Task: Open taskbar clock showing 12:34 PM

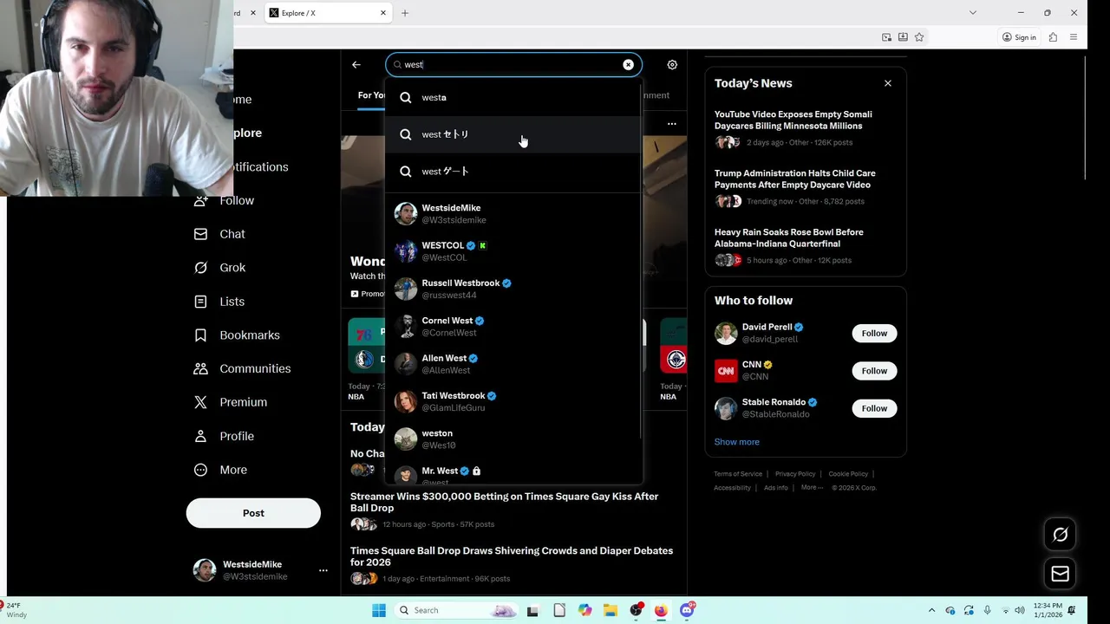Action: pyautogui.click(x=1048, y=610)
